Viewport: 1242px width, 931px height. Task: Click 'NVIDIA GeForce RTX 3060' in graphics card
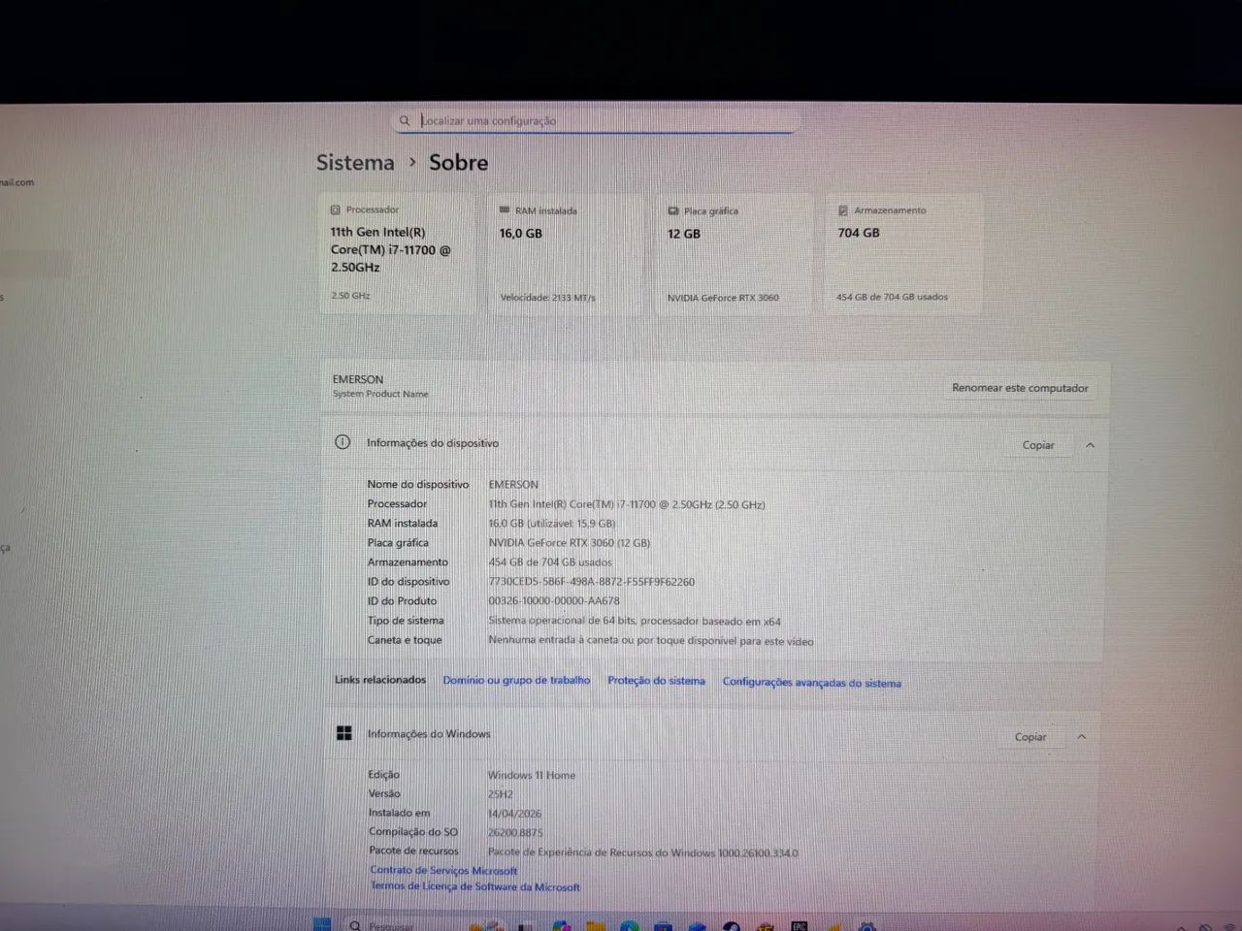pyautogui.click(x=723, y=298)
